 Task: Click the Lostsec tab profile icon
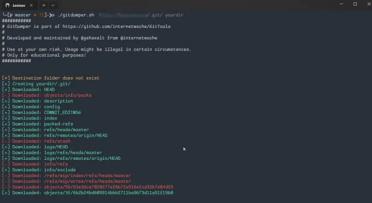(7, 5)
